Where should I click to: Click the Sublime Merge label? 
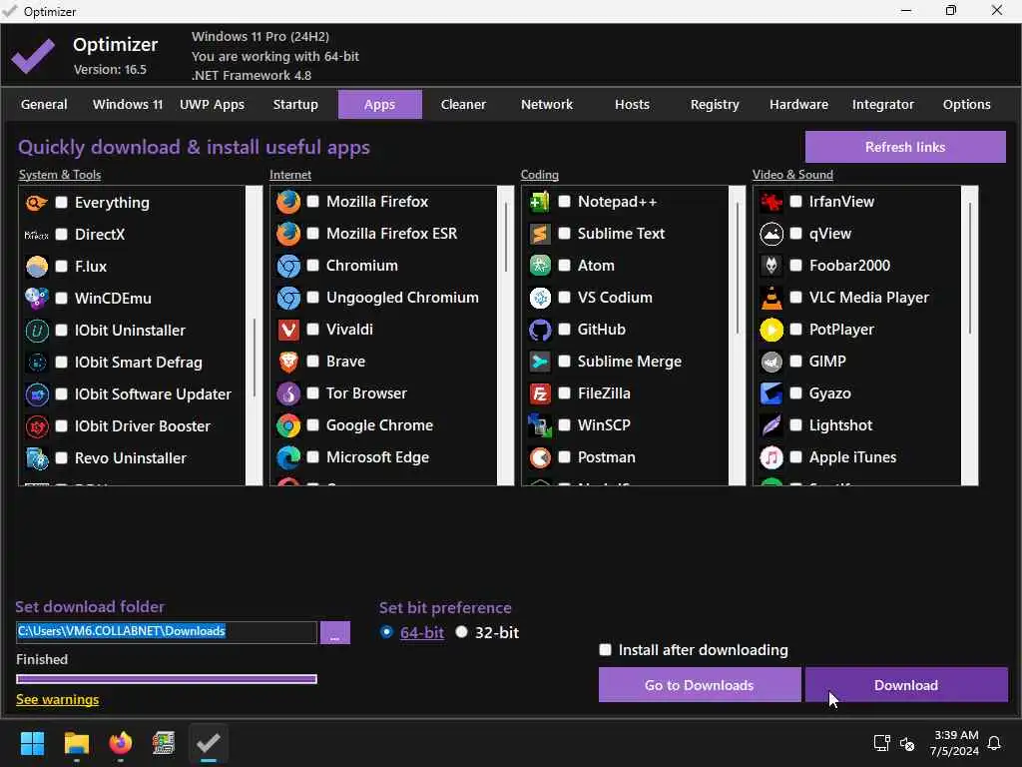tap(629, 362)
